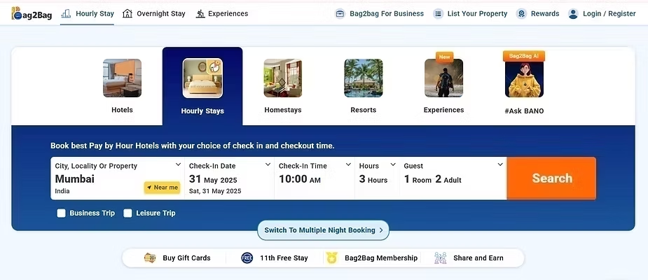Click the Rewards medal icon

(521, 13)
